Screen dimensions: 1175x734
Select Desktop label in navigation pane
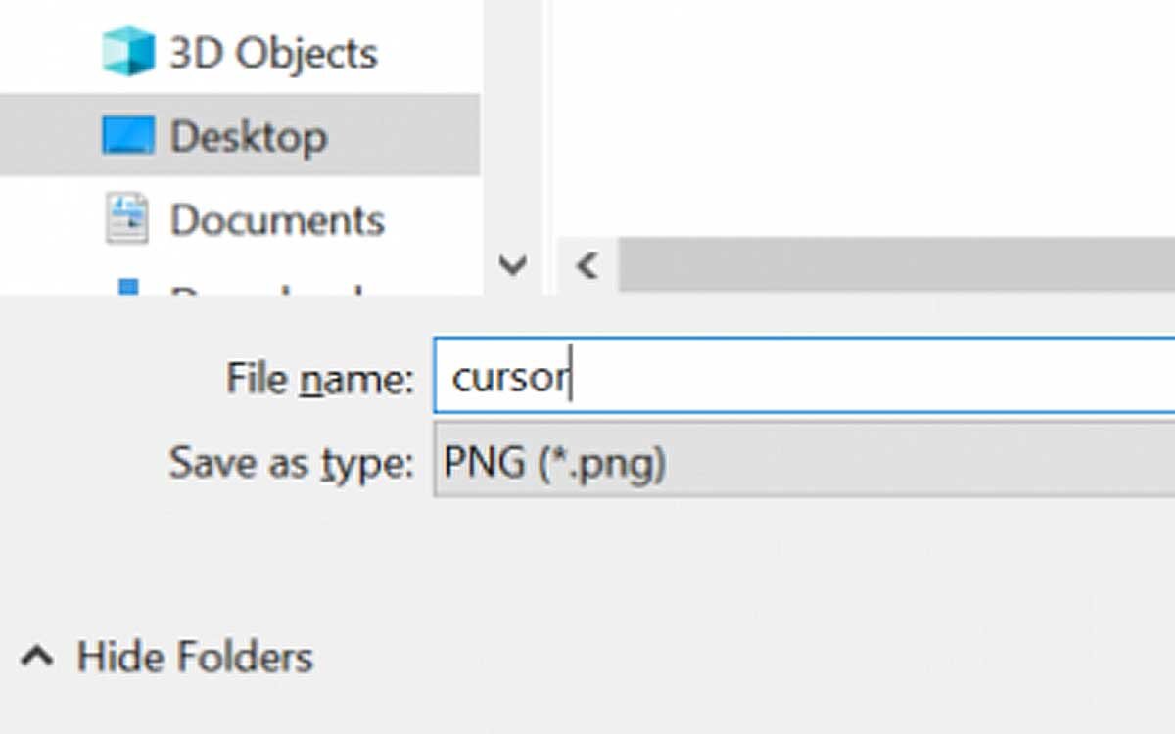click(x=248, y=136)
